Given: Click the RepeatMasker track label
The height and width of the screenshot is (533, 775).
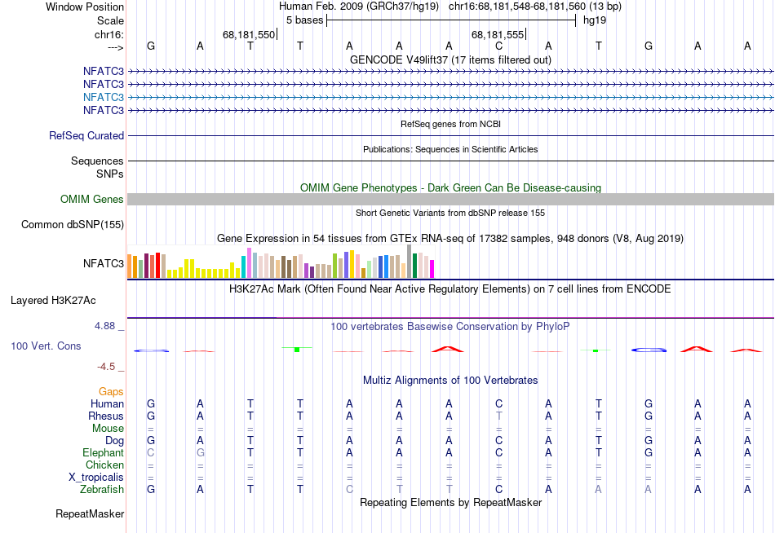Looking at the screenshot, I should pyautogui.click(x=90, y=513).
